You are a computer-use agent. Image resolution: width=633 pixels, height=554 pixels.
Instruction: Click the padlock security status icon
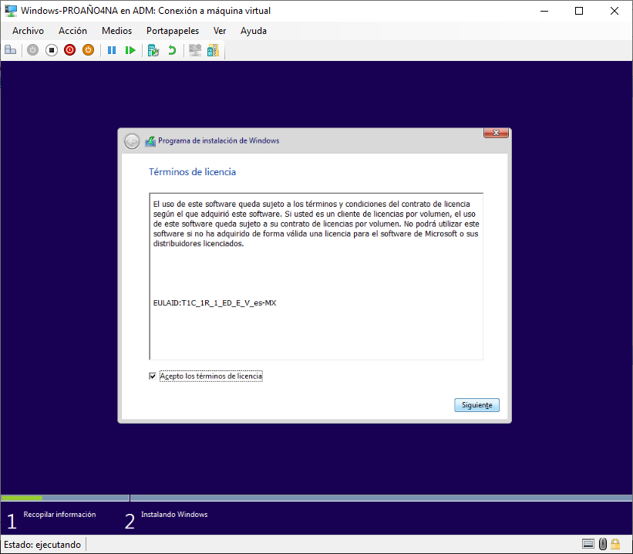coord(615,544)
